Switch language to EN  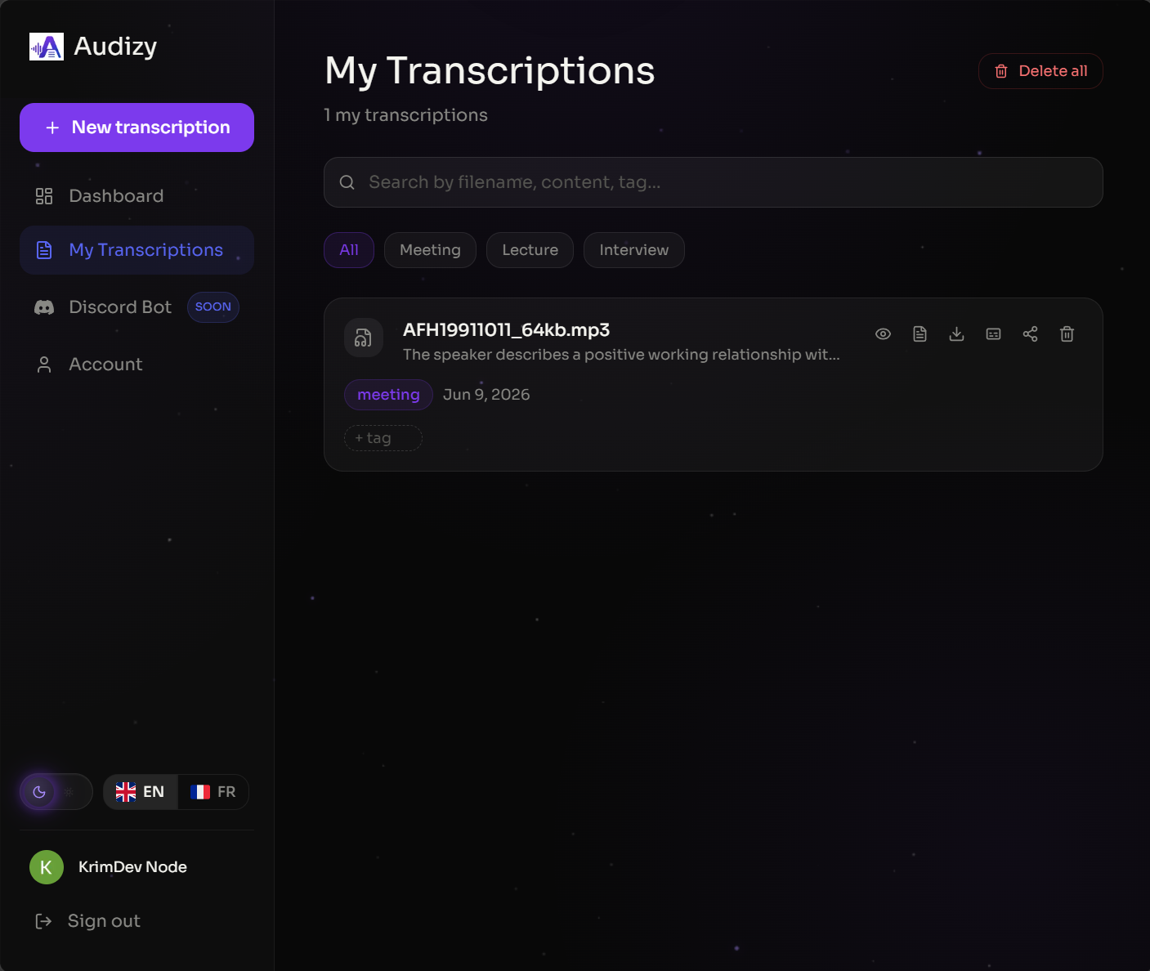tap(141, 792)
